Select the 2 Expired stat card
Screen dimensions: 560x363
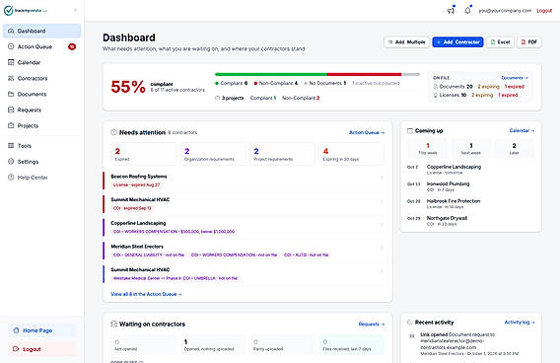tap(143, 154)
